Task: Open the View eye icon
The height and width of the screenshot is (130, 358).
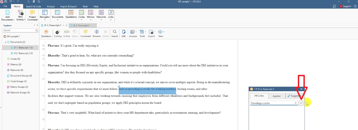Action: coord(160,32)
